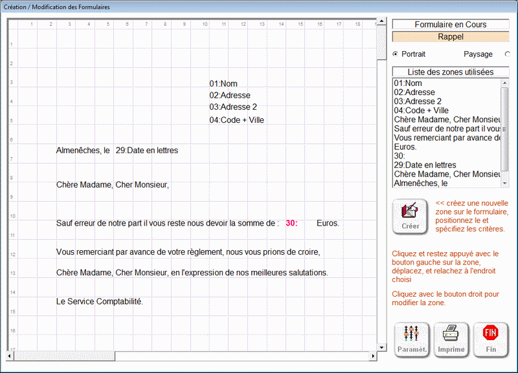
Task: Select 'Vous remerciant par avance' list entry
Action: click(447, 138)
